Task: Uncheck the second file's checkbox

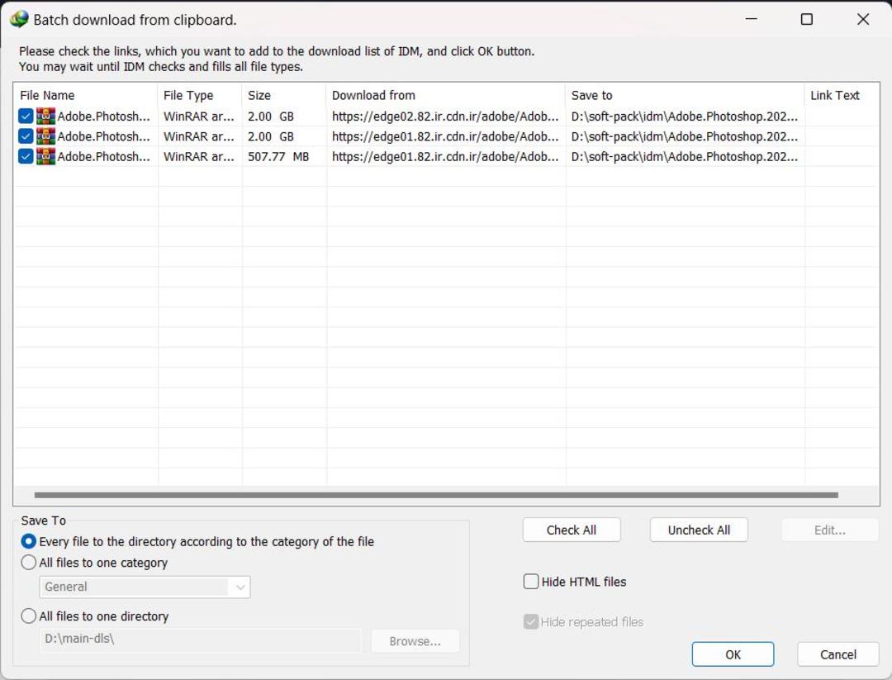Action: 26,136
